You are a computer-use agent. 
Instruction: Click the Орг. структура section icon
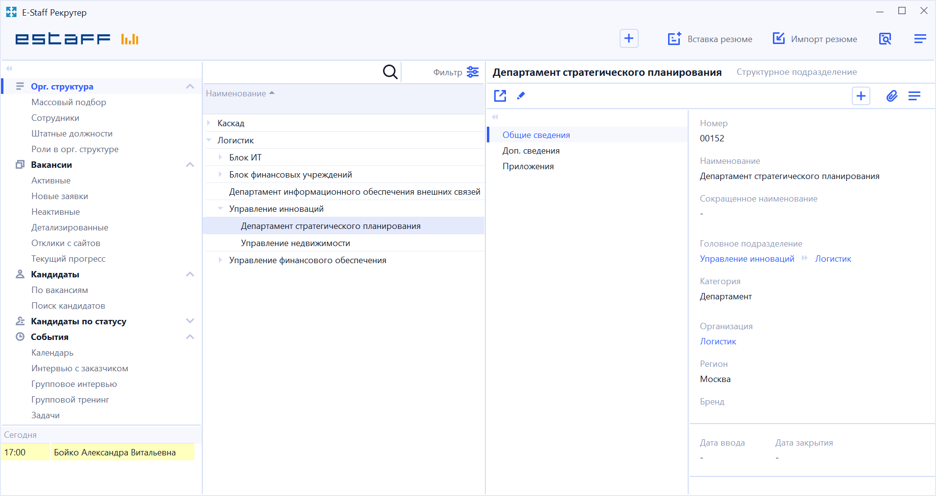click(x=20, y=86)
